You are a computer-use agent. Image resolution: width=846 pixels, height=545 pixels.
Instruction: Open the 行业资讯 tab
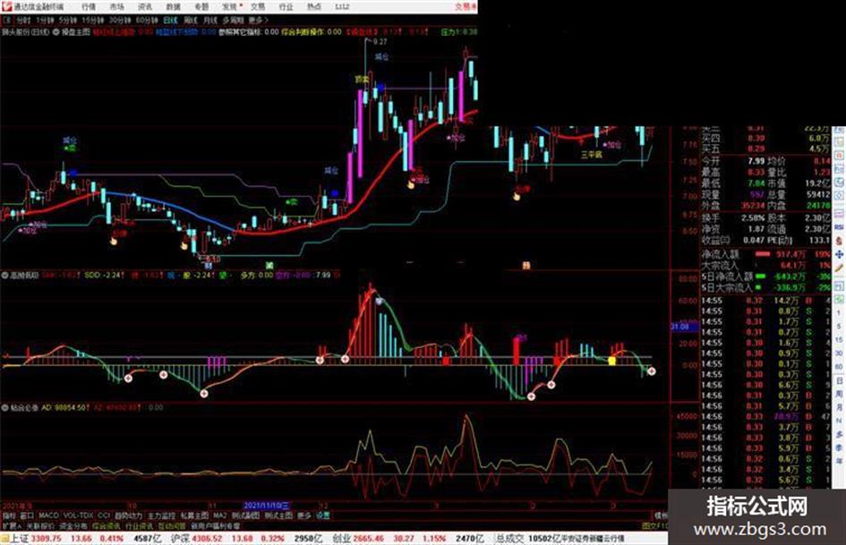click(x=139, y=525)
